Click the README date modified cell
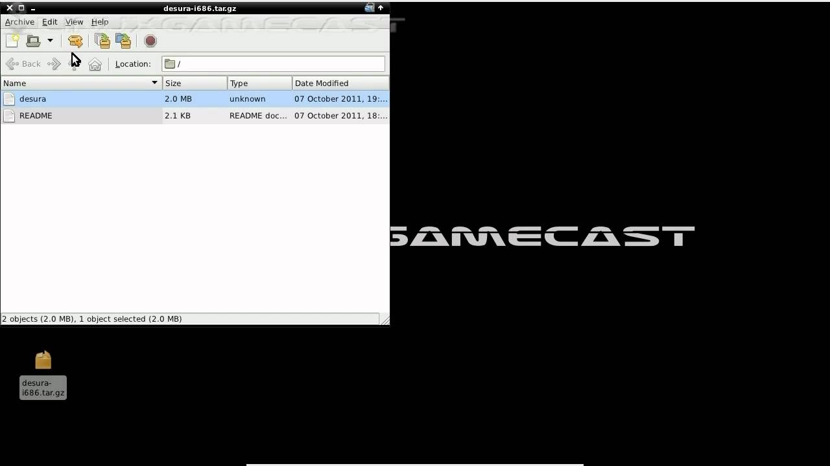 click(x=340, y=115)
